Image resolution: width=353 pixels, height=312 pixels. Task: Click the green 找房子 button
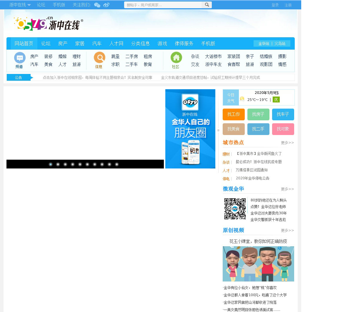(258, 114)
